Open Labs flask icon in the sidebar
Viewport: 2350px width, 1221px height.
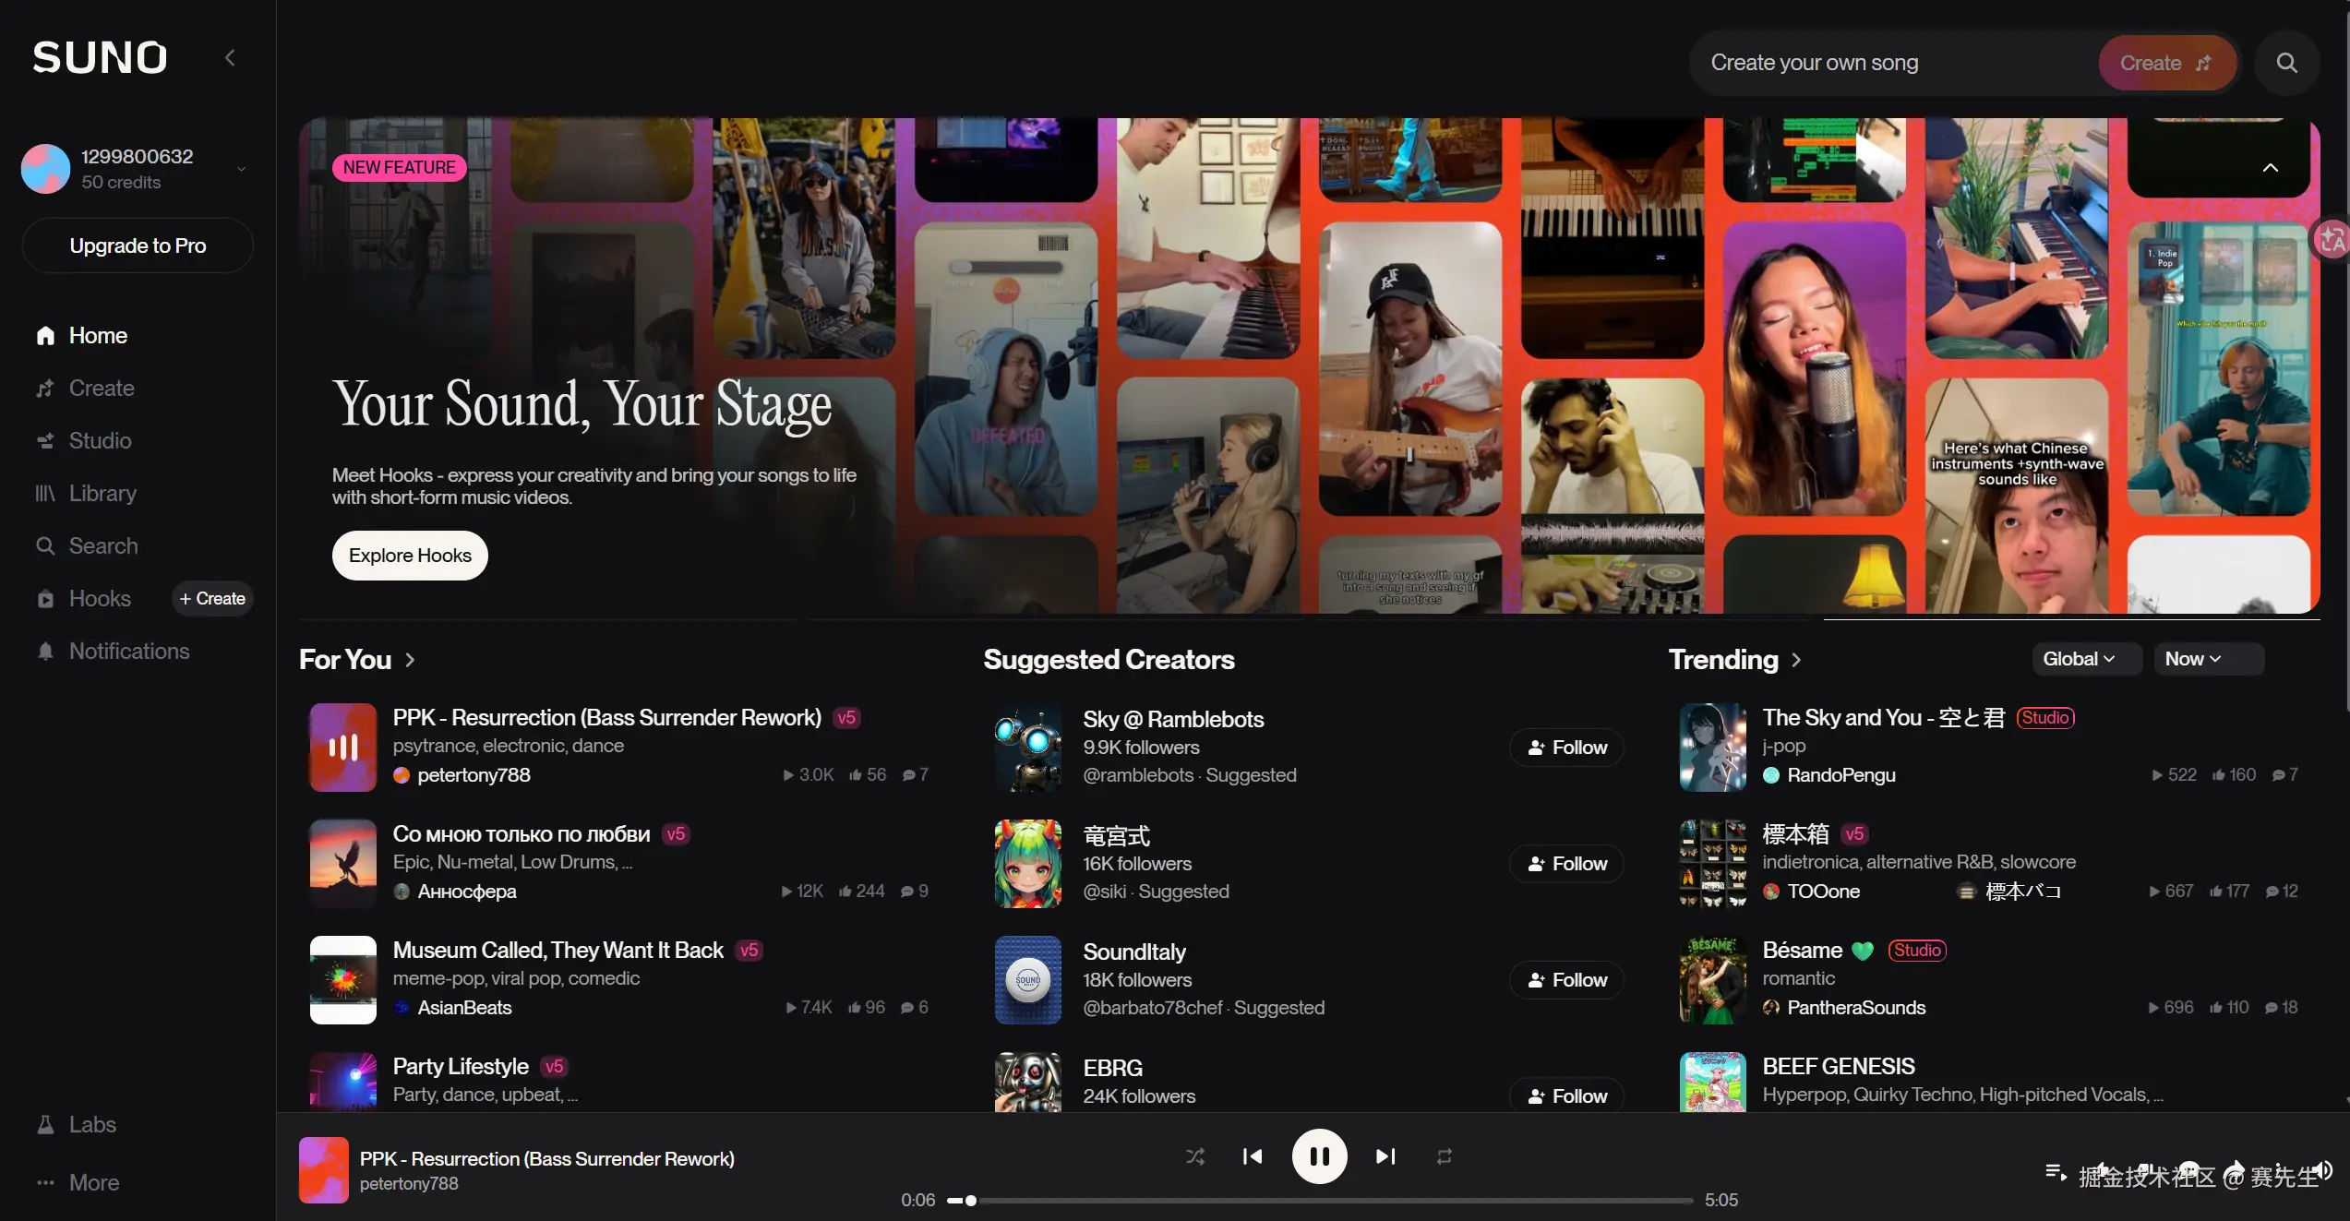(x=46, y=1125)
